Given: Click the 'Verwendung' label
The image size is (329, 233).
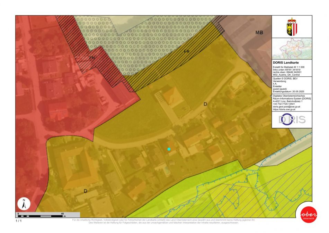Looking at the screenshot, I should point(279,81).
